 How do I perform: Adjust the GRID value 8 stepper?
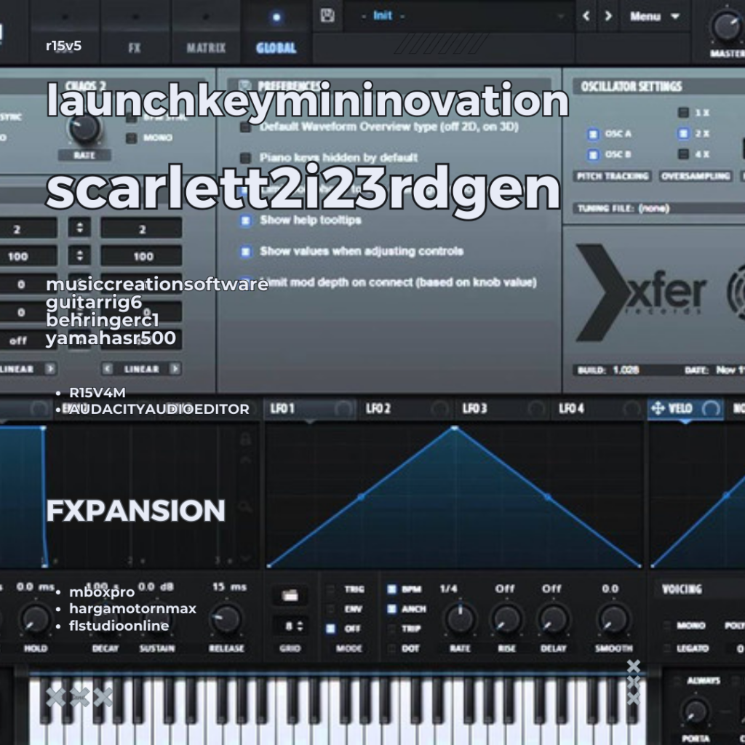coord(300,626)
